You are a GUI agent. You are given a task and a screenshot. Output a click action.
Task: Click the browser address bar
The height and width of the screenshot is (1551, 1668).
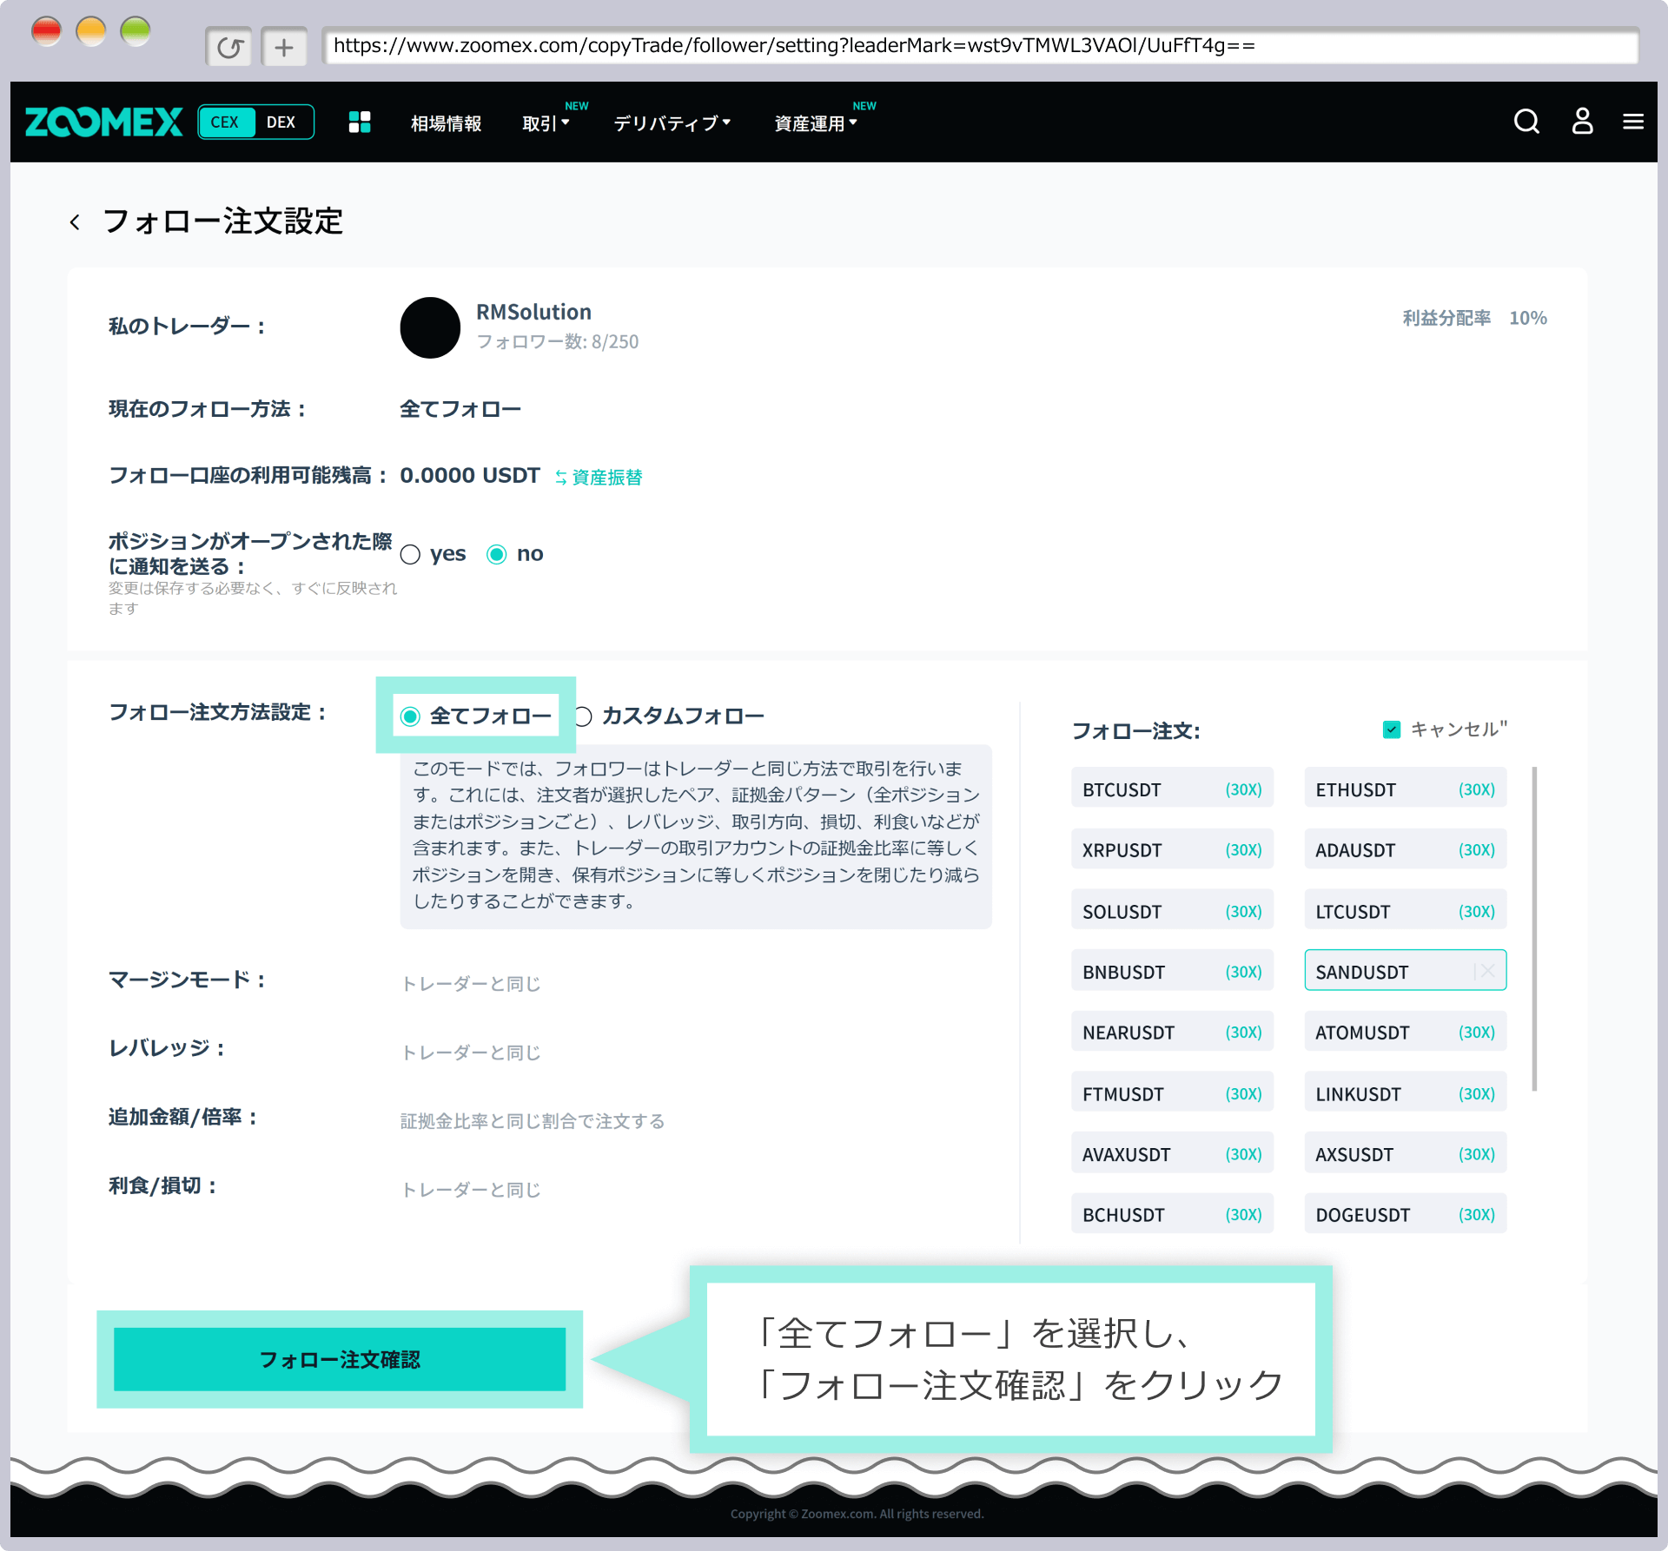tap(980, 46)
